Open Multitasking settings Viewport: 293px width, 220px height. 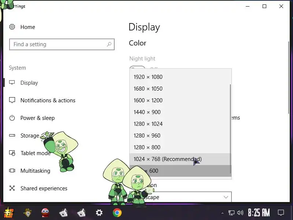click(x=35, y=170)
